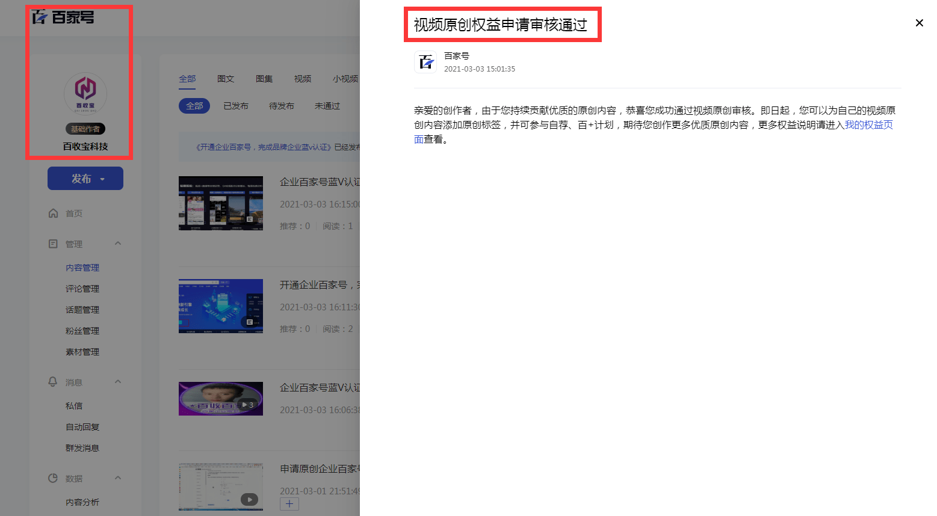Click the 管理 section document icon

click(54, 244)
